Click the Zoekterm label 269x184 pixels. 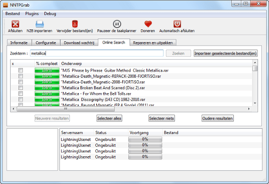[x=19, y=53]
